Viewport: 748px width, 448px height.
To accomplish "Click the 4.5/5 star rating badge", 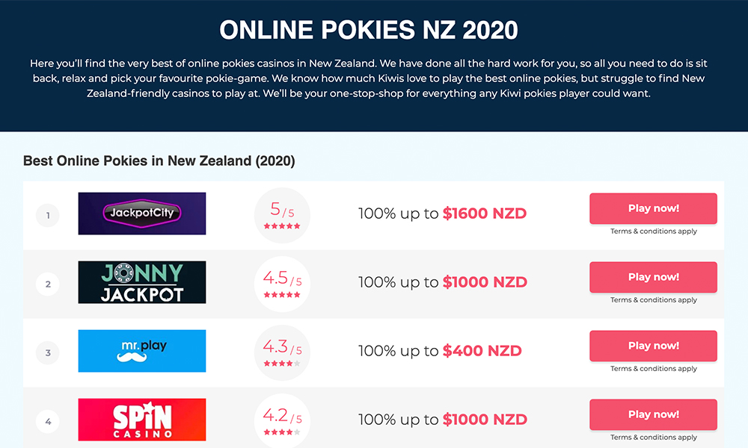I will 282,284.
